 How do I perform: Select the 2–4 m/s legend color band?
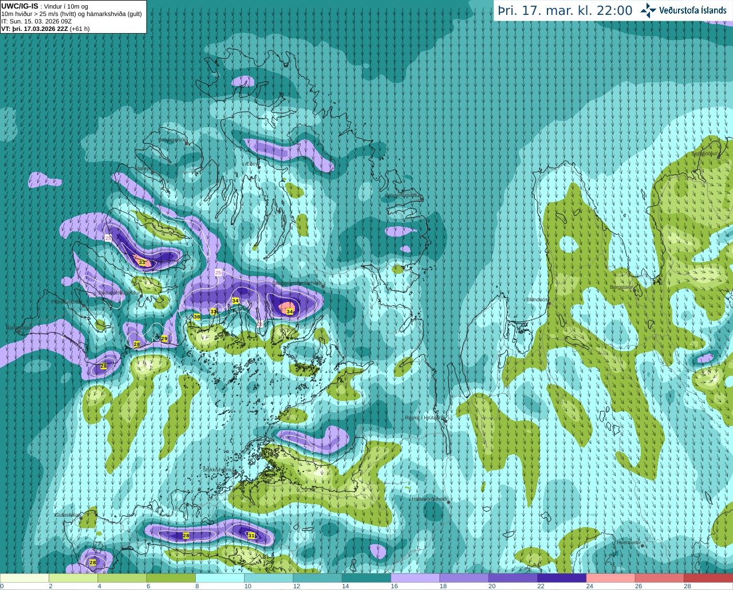point(73,578)
